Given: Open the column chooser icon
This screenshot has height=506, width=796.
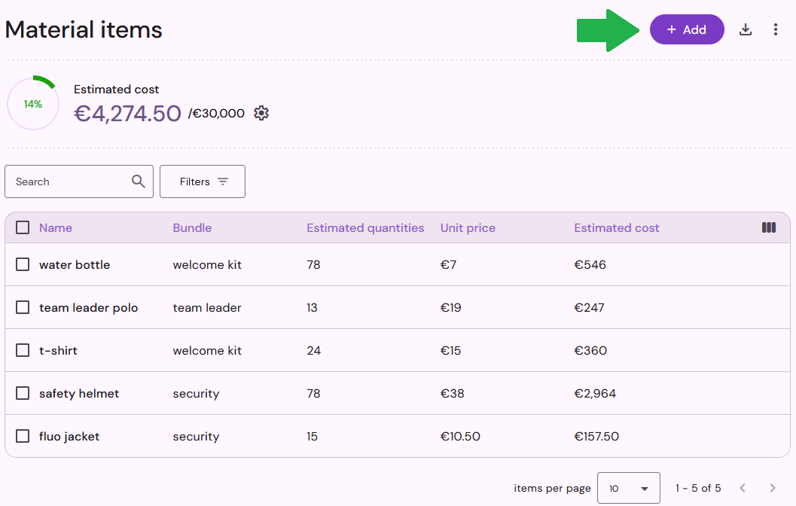Looking at the screenshot, I should (769, 227).
